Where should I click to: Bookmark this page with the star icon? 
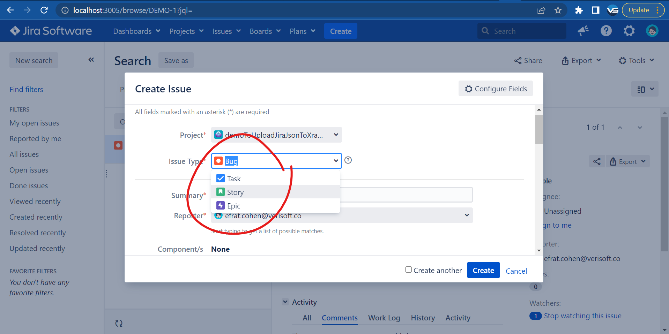click(558, 10)
